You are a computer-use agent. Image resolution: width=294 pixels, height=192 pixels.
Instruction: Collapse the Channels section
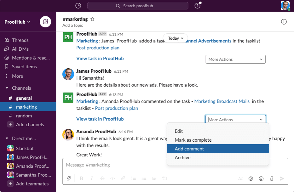click(7, 88)
